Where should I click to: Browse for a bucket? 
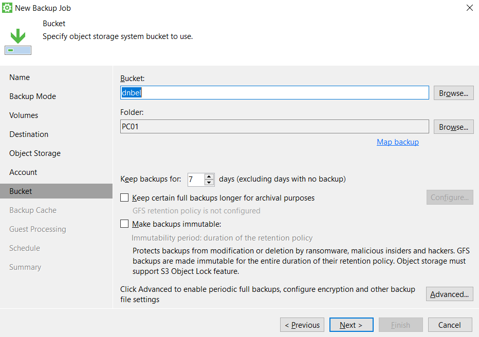(x=453, y=93)
